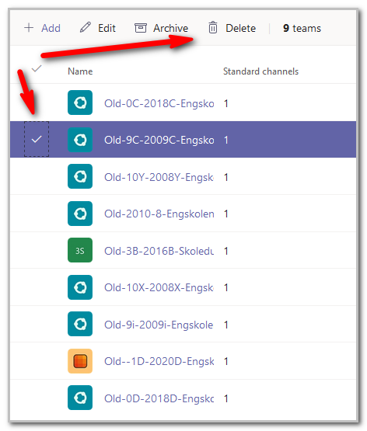Image resolution: width=367 pixels, height=431 pixels.
Task: Sort by the Name column header
Action: [80, 71]
